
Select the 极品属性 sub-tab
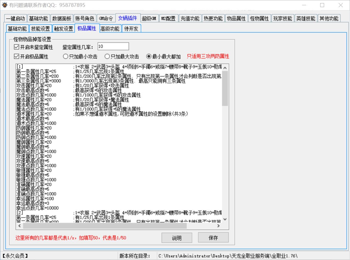[87, 28]
